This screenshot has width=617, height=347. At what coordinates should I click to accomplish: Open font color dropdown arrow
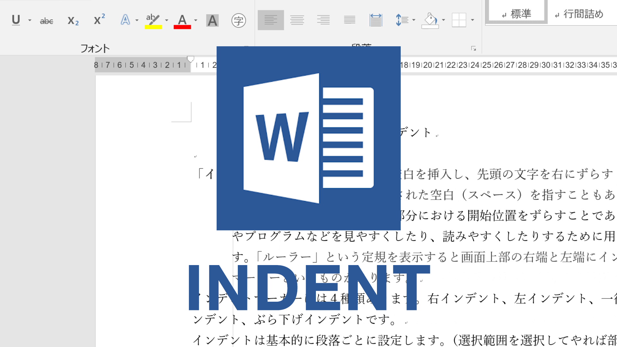coord(196,20)
